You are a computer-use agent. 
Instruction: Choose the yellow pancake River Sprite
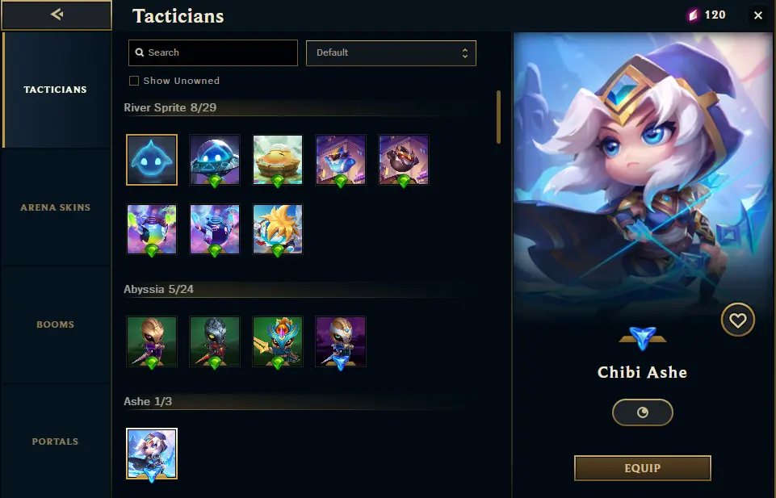278,160
